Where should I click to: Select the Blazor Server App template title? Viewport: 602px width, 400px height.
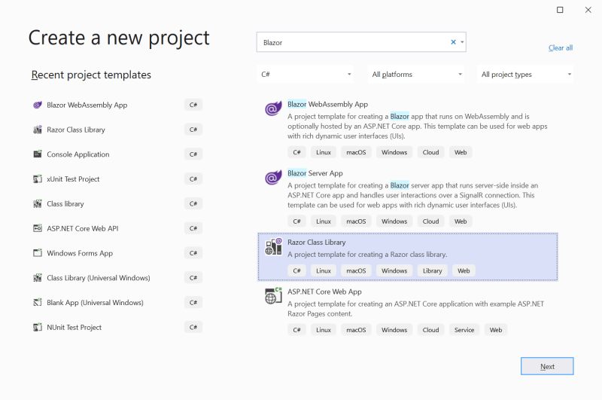[x=315, y=173]
